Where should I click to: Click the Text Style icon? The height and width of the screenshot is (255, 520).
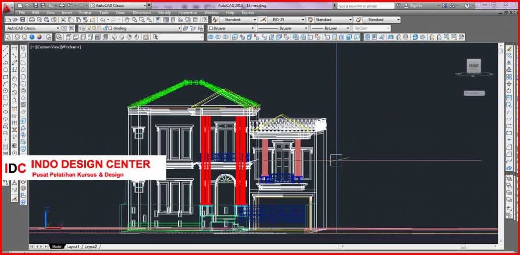click(215, 20)
